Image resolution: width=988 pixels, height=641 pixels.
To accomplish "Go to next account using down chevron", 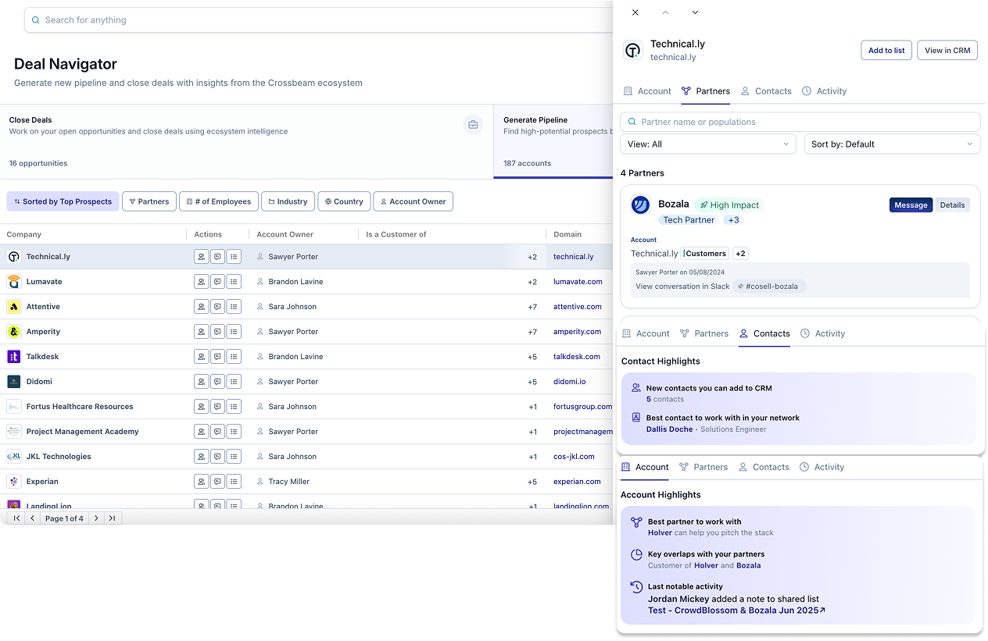I will tap(695, 12).
